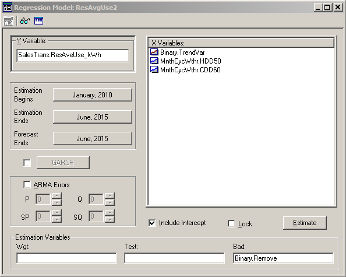Click the X Variables header
Viewport: 346px width, 277px height.
pos(241,43)
